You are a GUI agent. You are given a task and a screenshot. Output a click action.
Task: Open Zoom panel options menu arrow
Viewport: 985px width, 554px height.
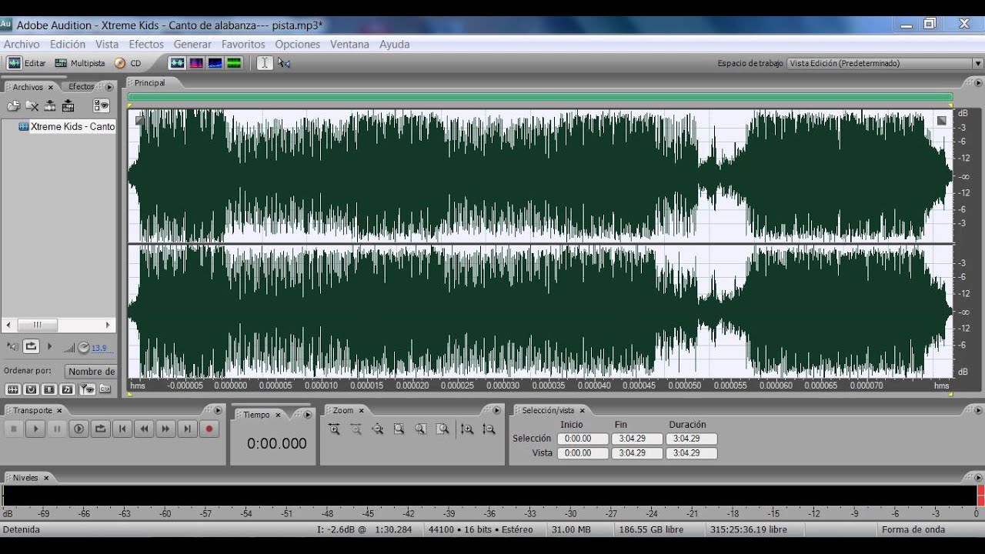[496, 410]
